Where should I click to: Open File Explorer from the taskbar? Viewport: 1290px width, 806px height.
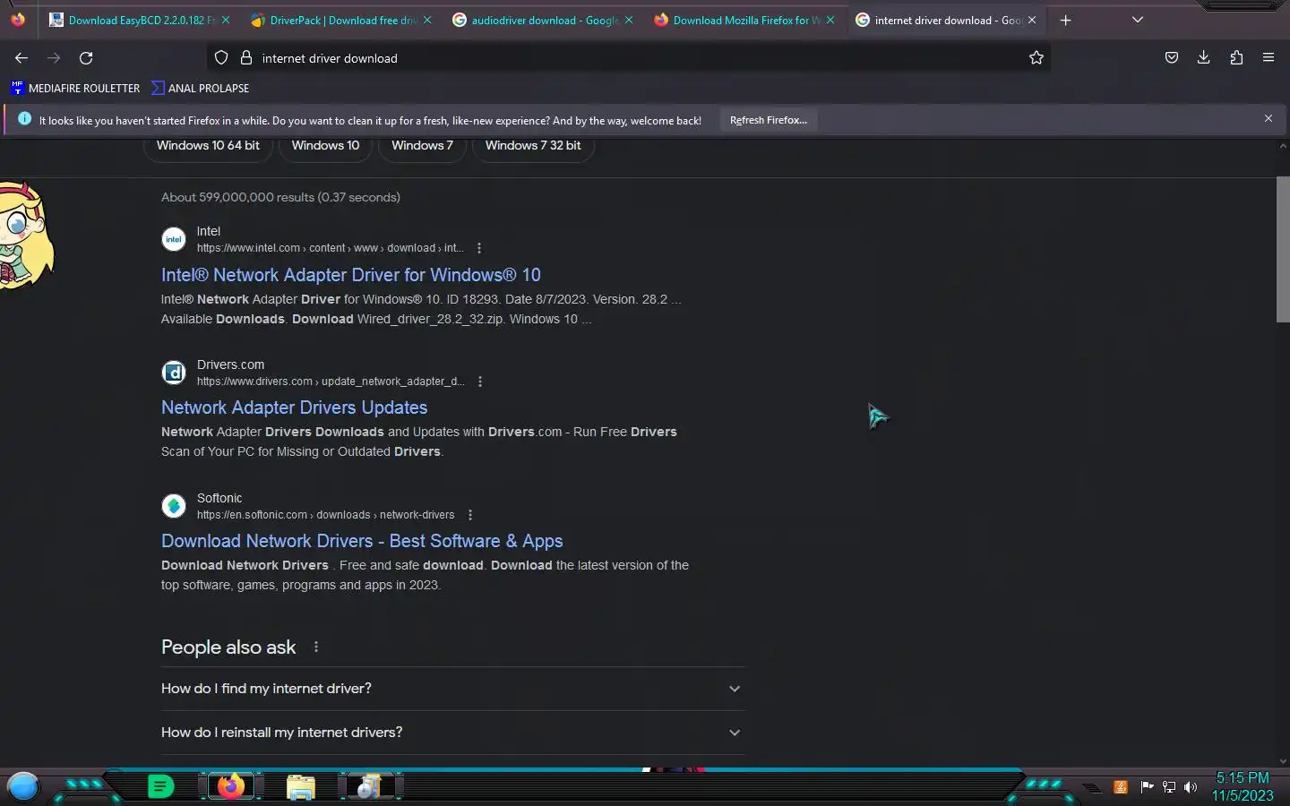pyautogui.click(x=301, y=787)
